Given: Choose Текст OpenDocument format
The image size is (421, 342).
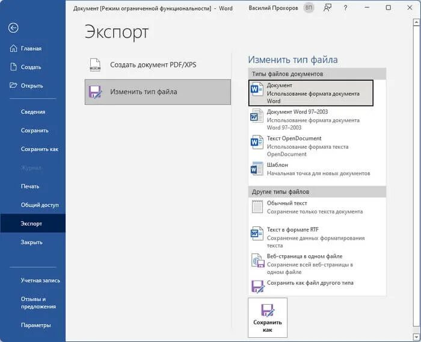Looking at the screenshot, I should point(311,146).
